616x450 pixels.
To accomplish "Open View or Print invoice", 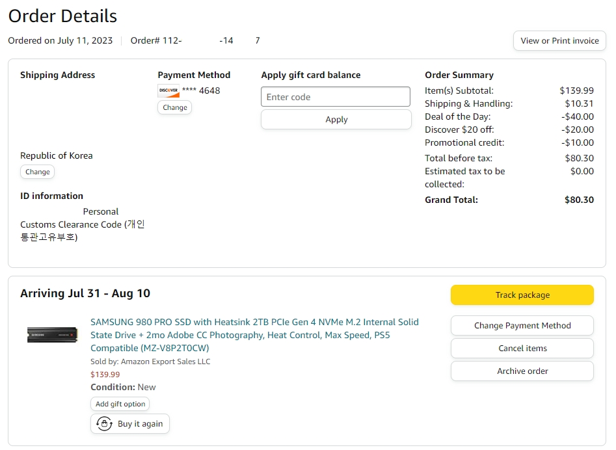I will tap(559, 40).
